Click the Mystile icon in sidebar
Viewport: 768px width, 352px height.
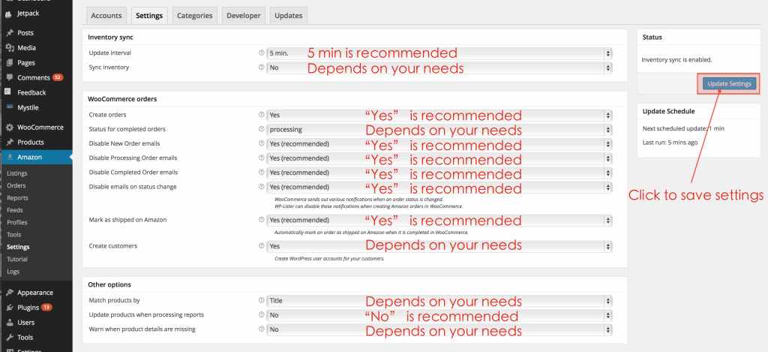9,107
